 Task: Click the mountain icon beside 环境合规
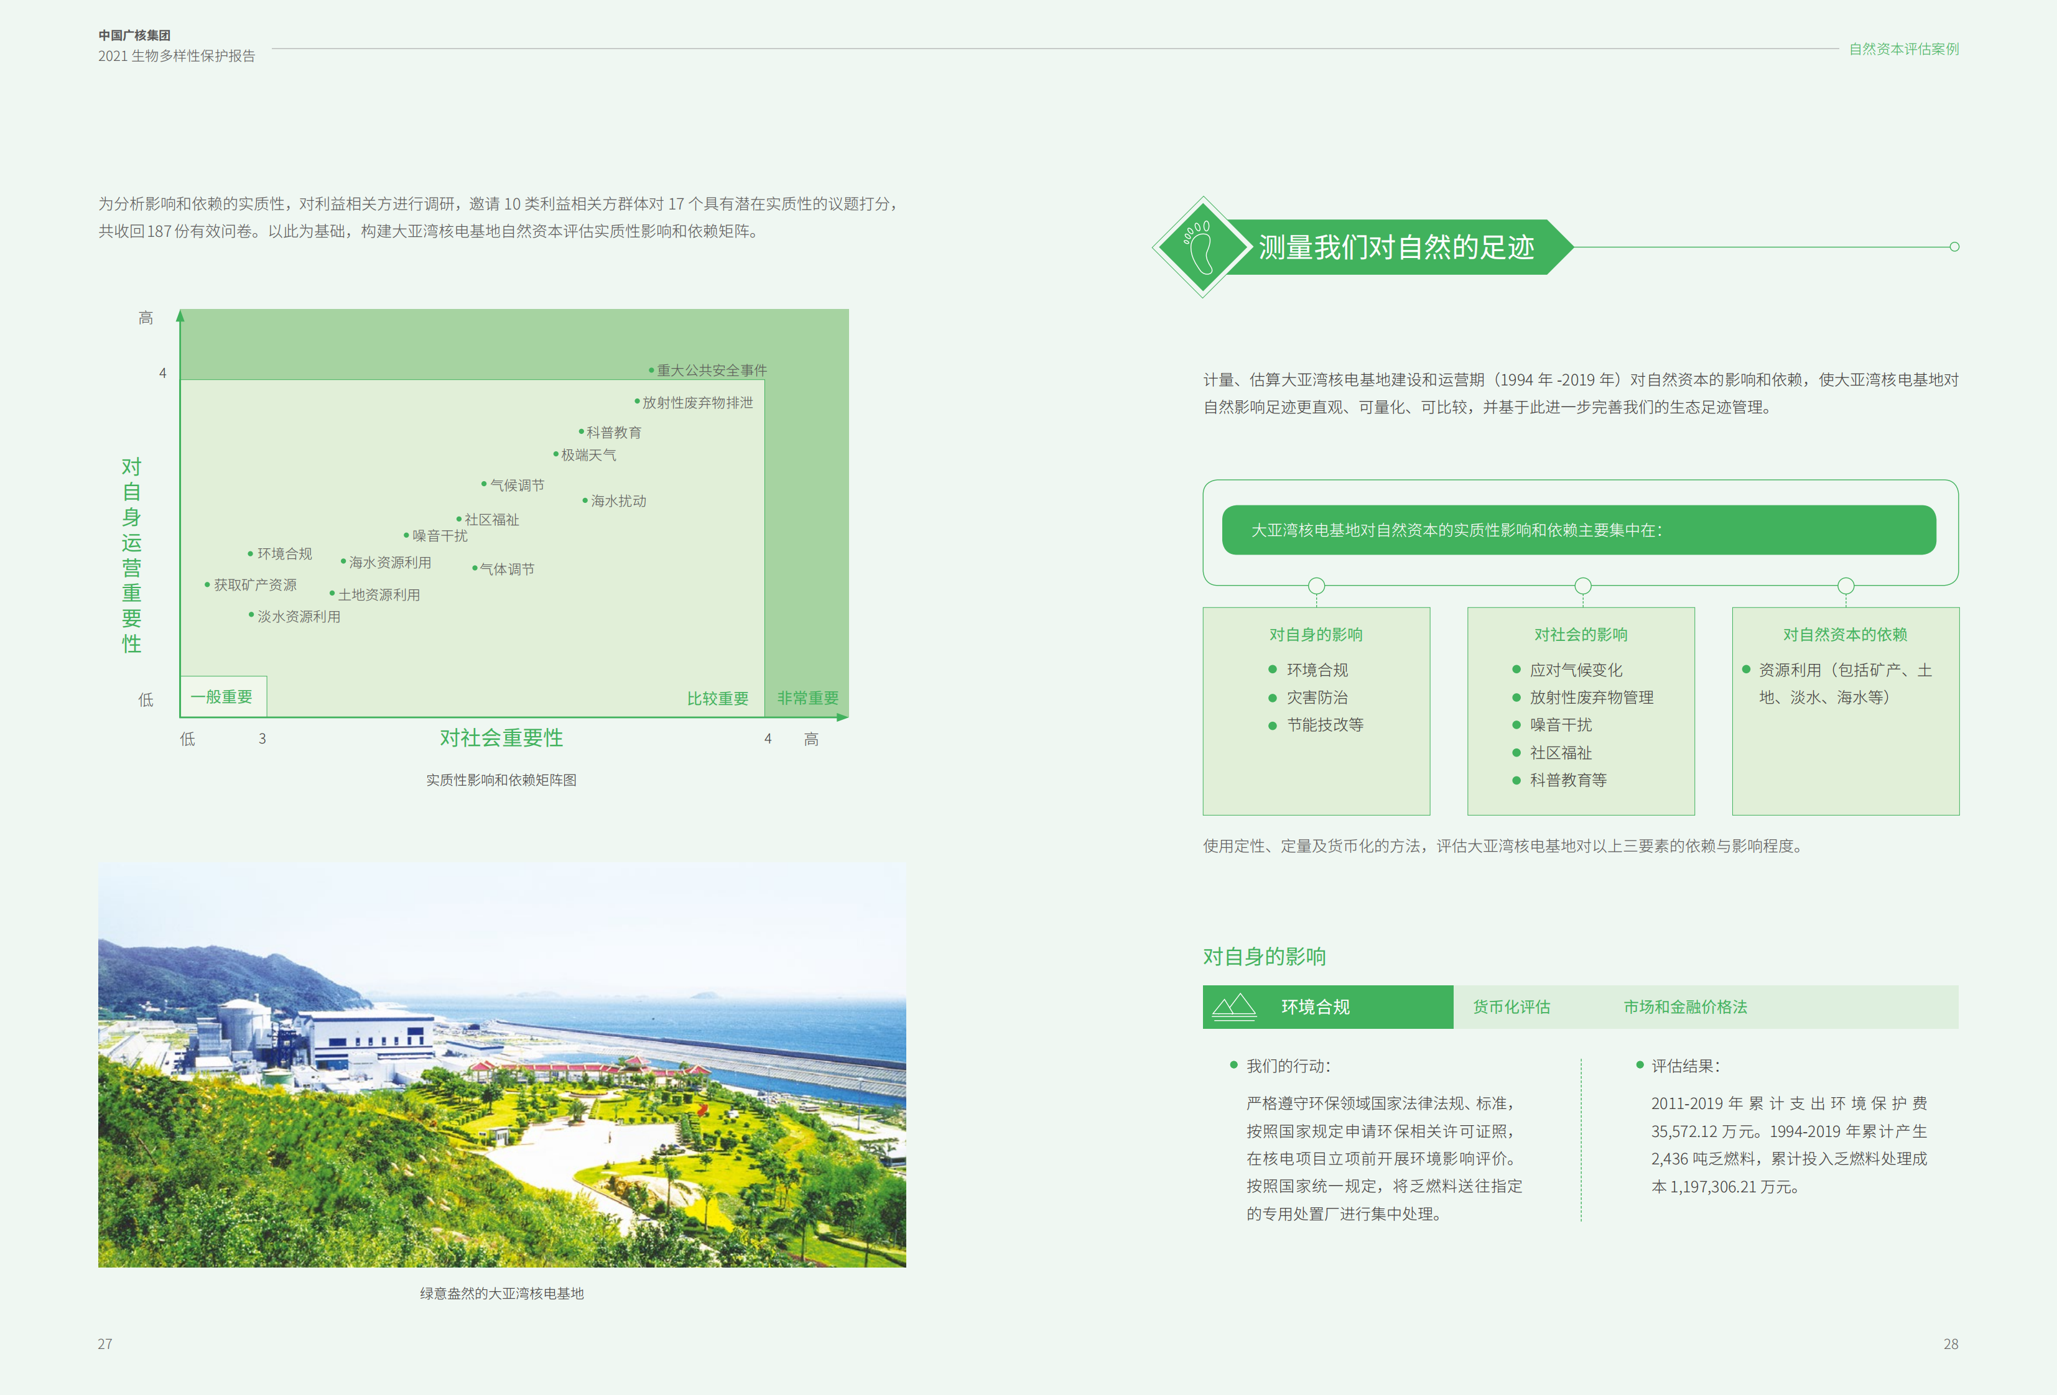[x=1234, y=1006]
